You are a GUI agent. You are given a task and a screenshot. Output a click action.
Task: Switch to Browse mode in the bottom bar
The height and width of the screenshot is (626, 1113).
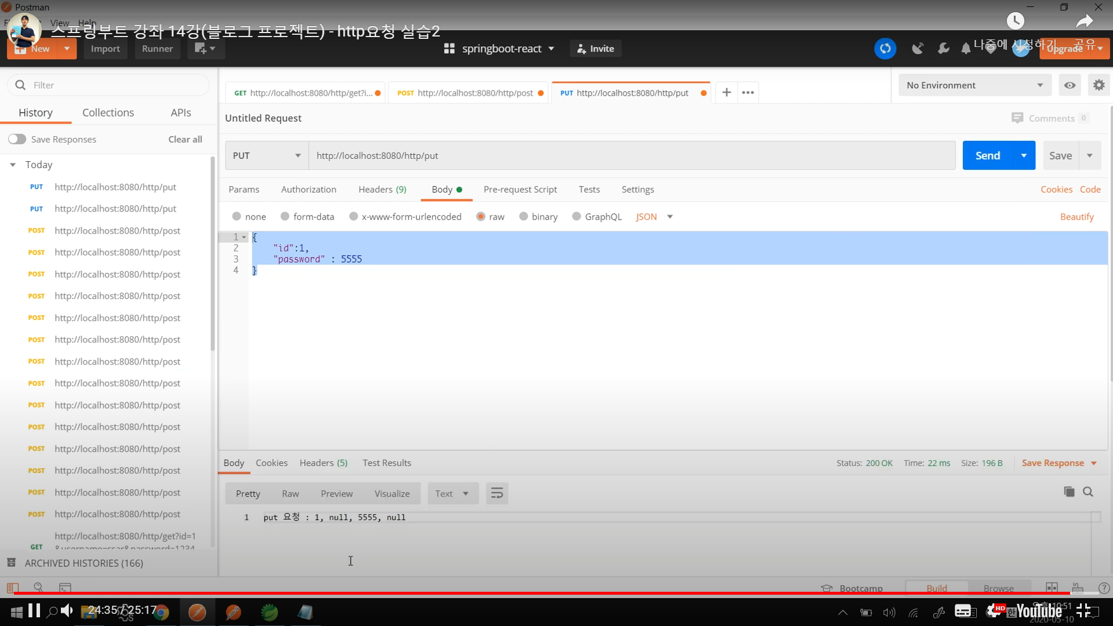[998, 588]
